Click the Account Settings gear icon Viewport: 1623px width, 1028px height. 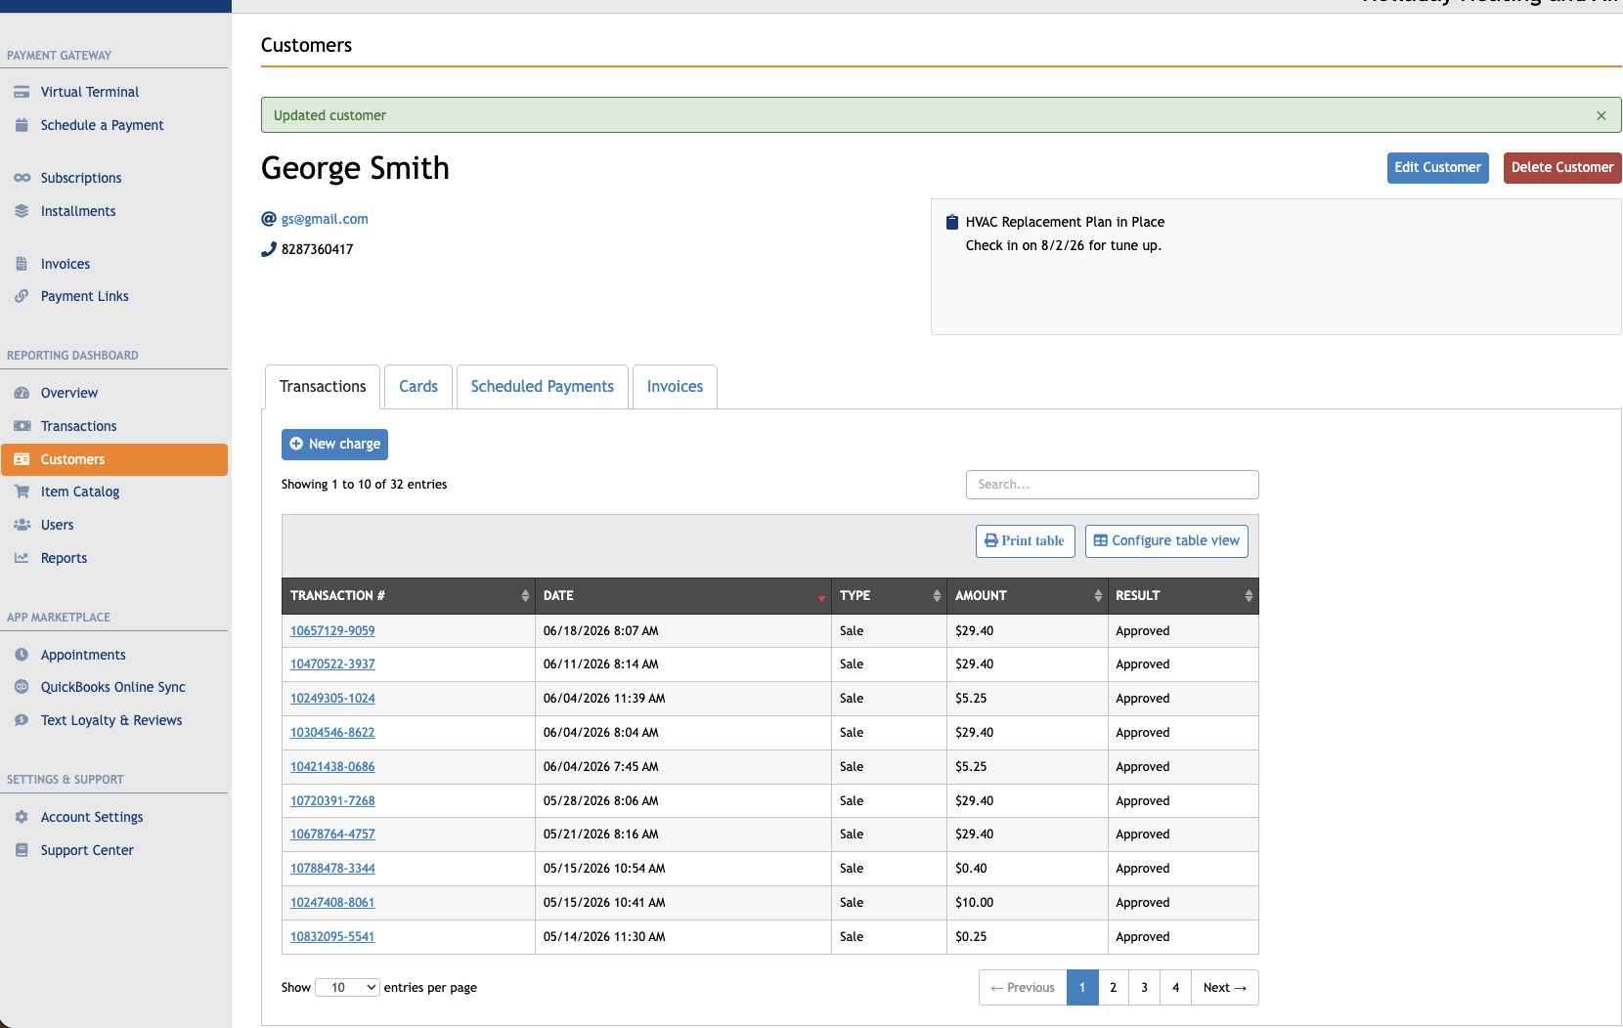pyautogui.click(x=22, y=817)
